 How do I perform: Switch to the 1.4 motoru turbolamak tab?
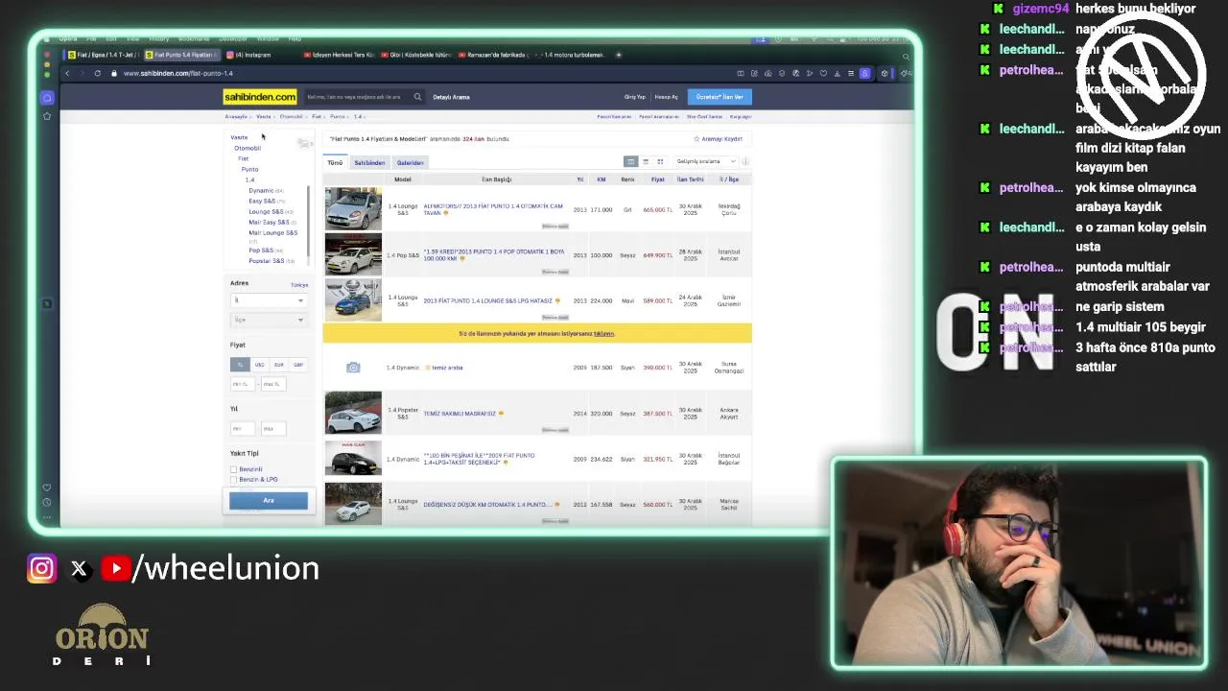[572, 55]
